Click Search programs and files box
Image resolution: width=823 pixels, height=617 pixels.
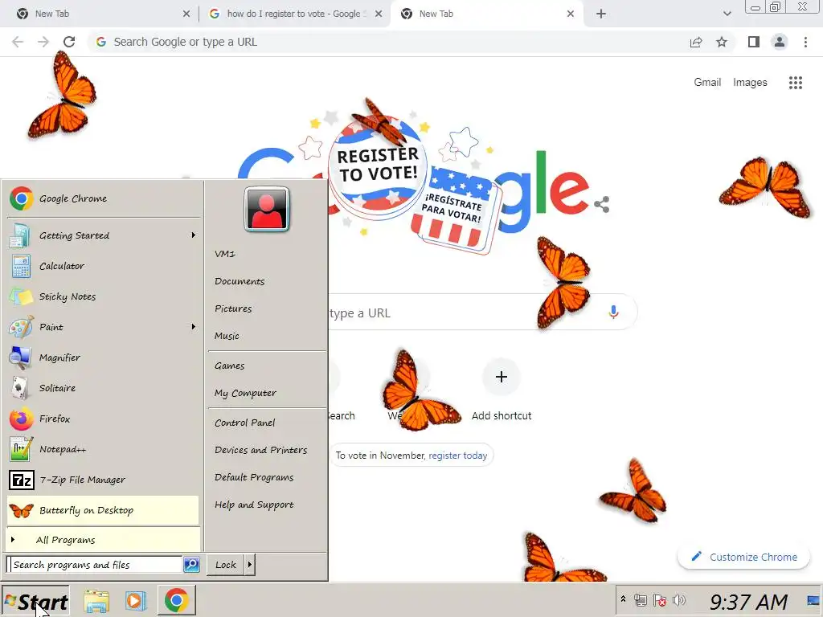(x=95, y=565)
